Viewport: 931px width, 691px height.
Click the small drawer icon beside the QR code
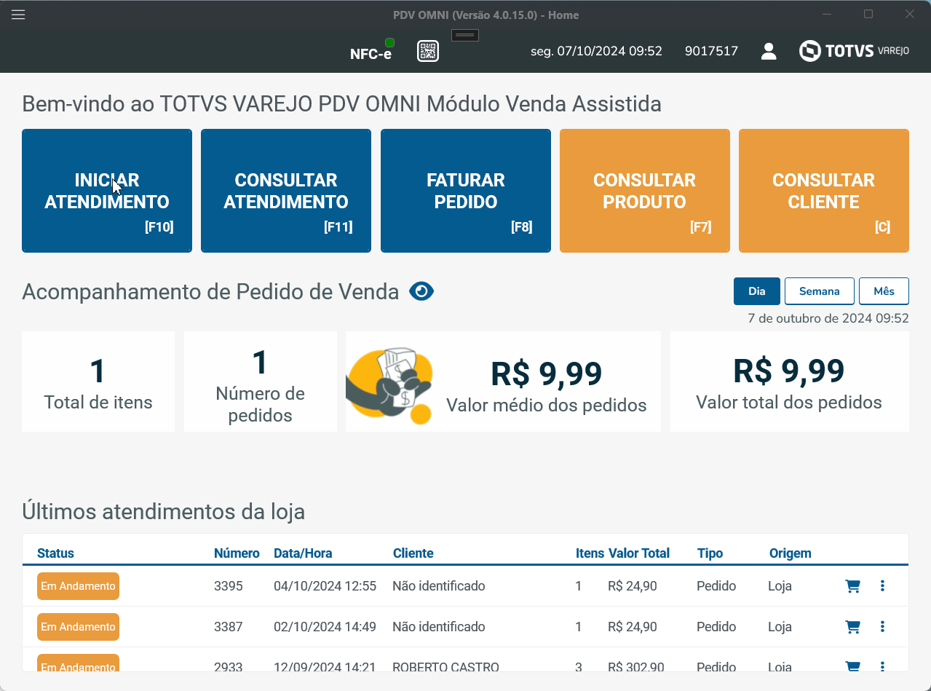[x=465, y=35]
